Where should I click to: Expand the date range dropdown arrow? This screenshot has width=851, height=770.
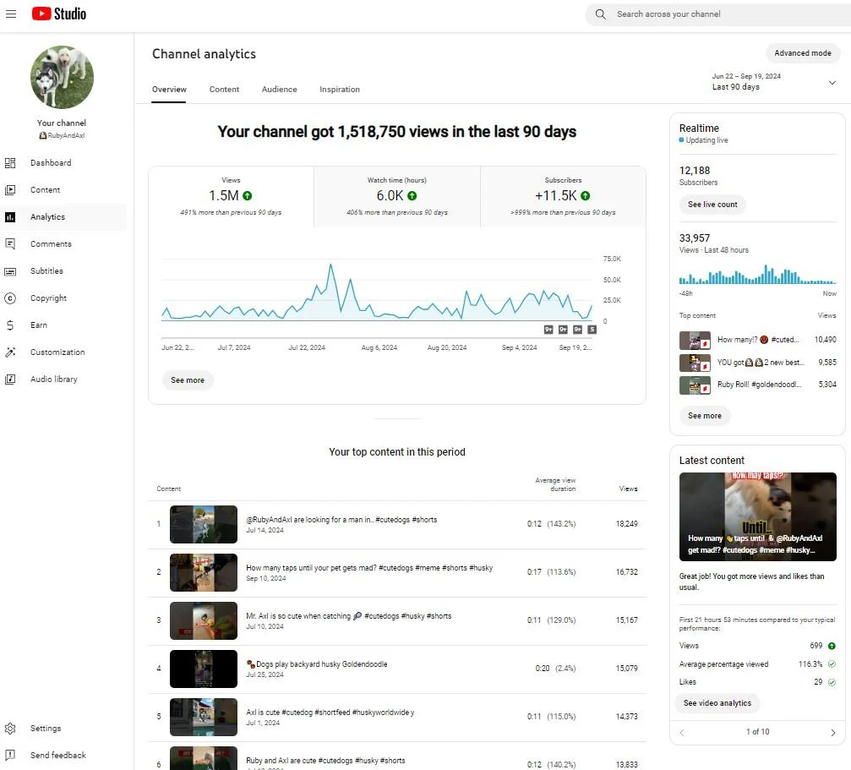832,83
